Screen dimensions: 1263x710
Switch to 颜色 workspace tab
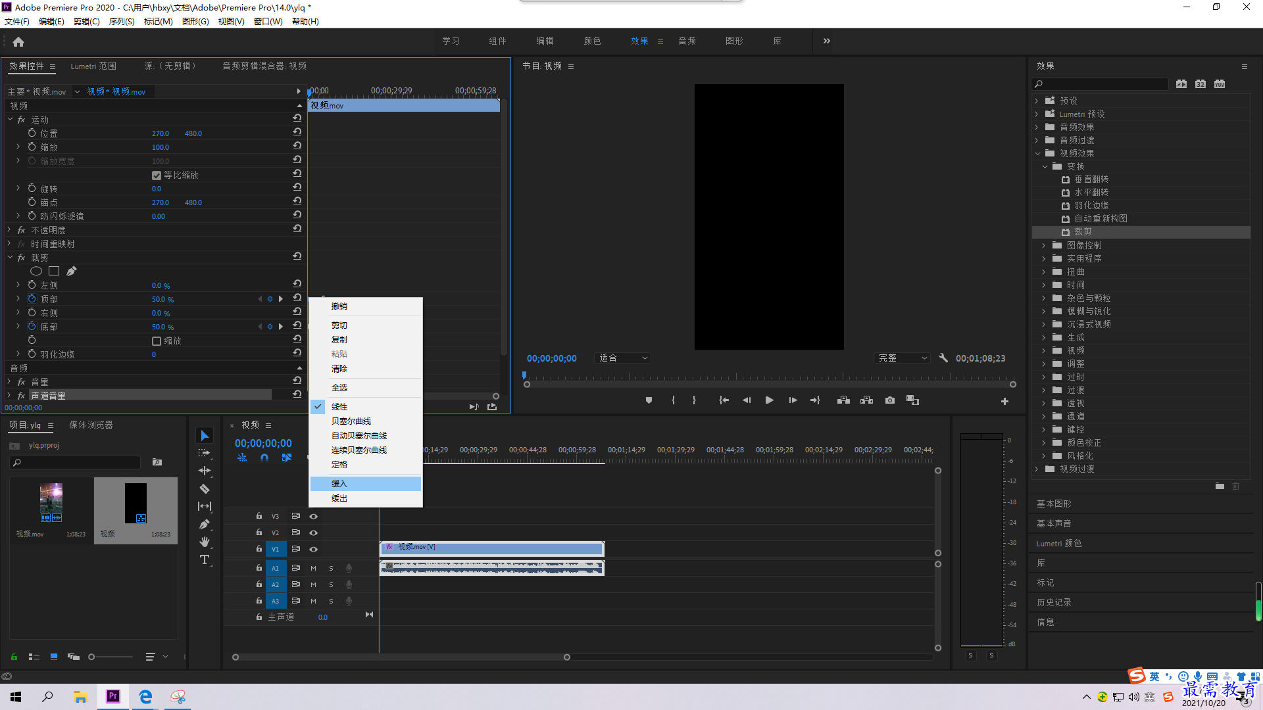[x=592, y=41]
